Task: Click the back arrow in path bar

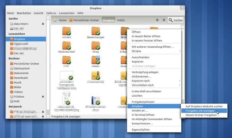Action: [157, 20]
